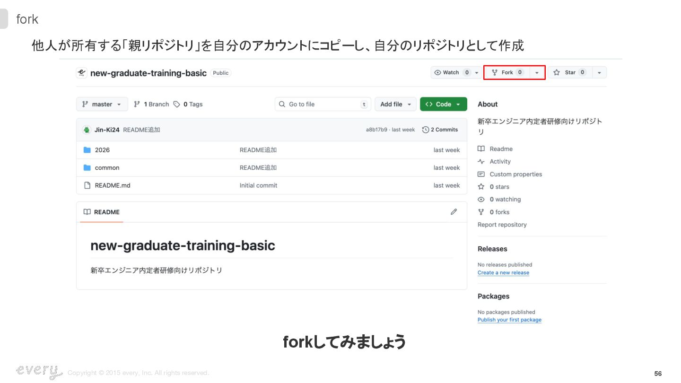Click the 2026 folder icon
Screen dimensions: 681x383
pos(87,150)
